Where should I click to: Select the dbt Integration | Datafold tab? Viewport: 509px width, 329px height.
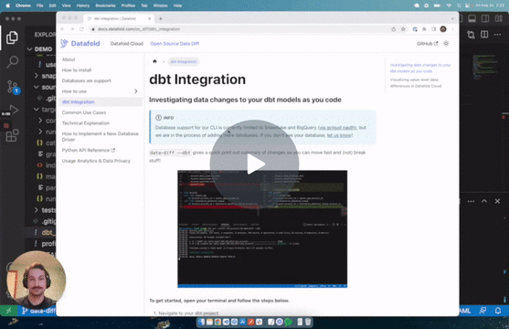tap(119, 18)
